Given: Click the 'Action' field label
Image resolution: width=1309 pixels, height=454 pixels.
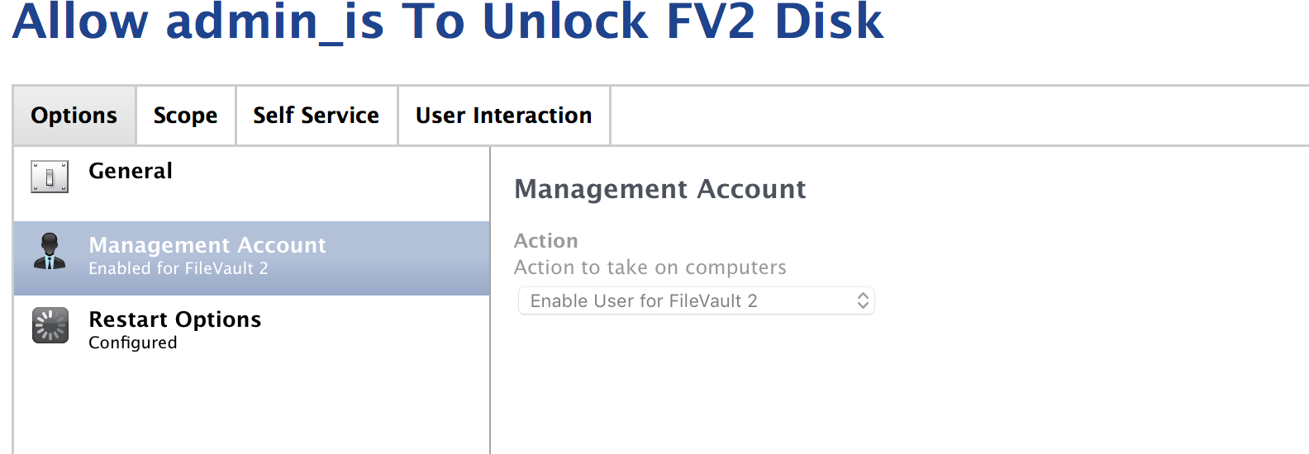Looking at the screenshot, I should pyautogui.click(x=546, y=241).
